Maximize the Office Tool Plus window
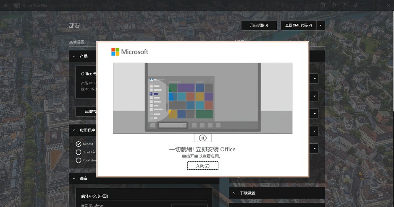394x207 pixels. (x=378, y=5)
